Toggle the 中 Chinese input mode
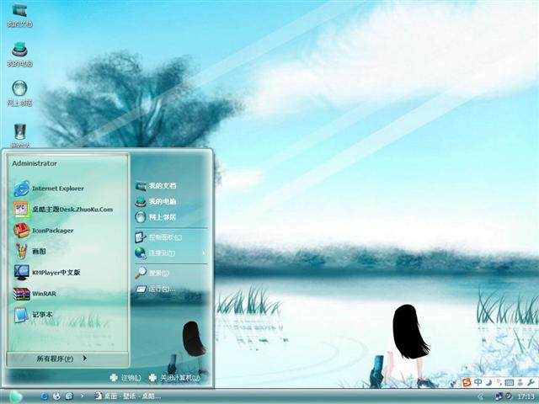Image resolution: width=539 pixels, height=404 pixels. (x=478, y=382)
